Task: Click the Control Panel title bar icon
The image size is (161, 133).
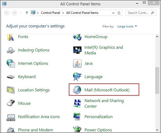Action: click(4, 4)
